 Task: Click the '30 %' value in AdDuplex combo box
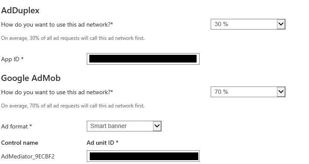221,24
